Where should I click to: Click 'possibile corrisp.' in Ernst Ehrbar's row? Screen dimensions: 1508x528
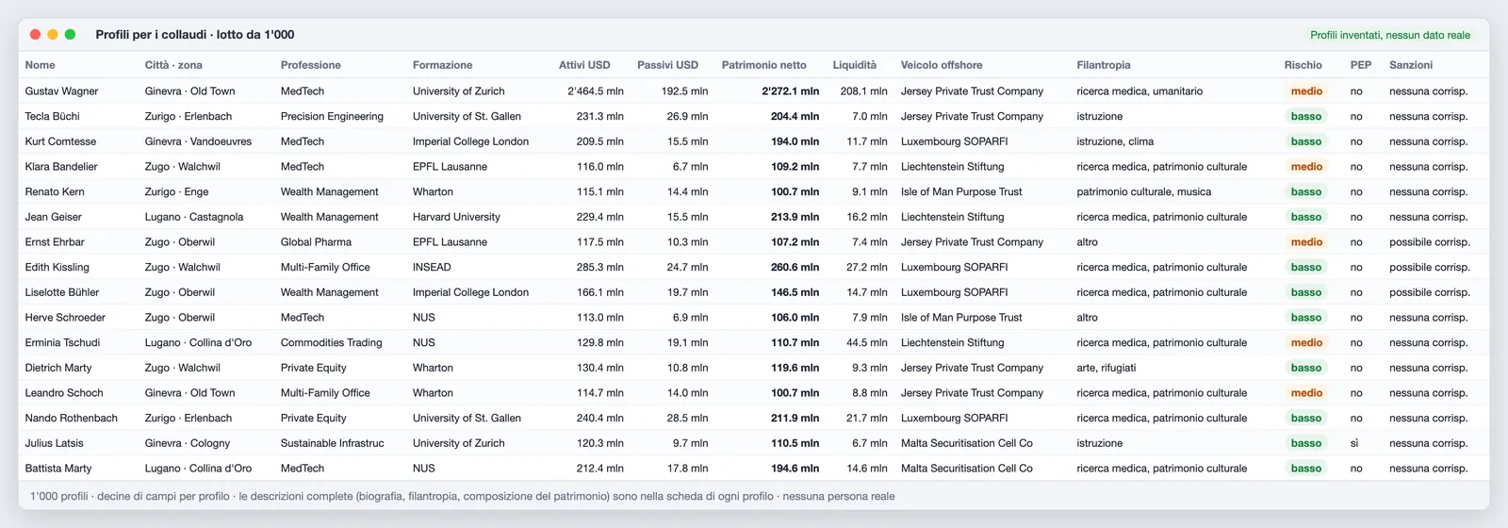point(1430,242)
